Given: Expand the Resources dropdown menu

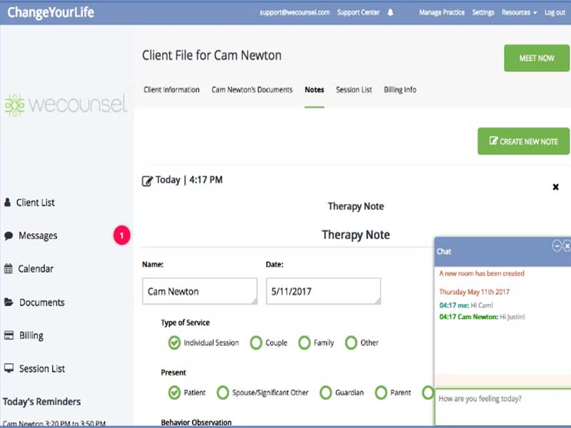Looking at the screenshot, I should point(519,13).
